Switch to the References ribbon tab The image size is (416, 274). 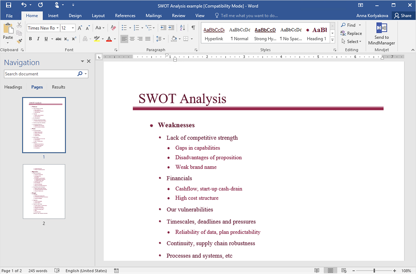pos(125,15)
